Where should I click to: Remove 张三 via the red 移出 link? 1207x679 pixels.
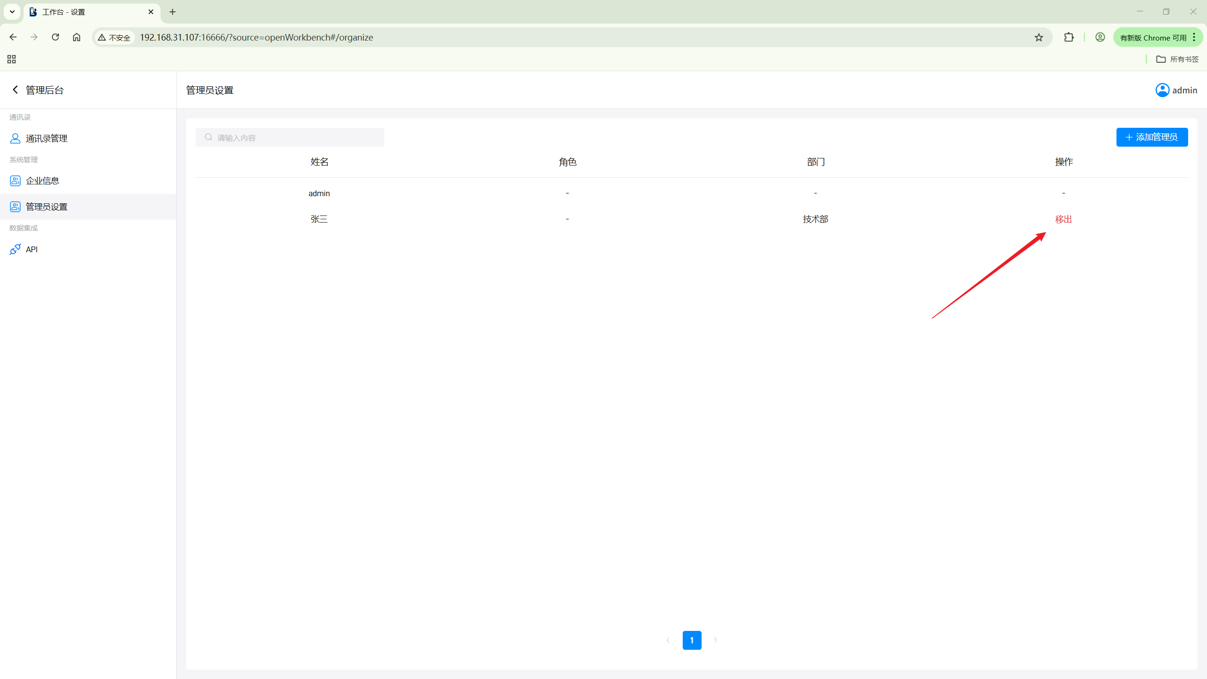point(1063,219)
